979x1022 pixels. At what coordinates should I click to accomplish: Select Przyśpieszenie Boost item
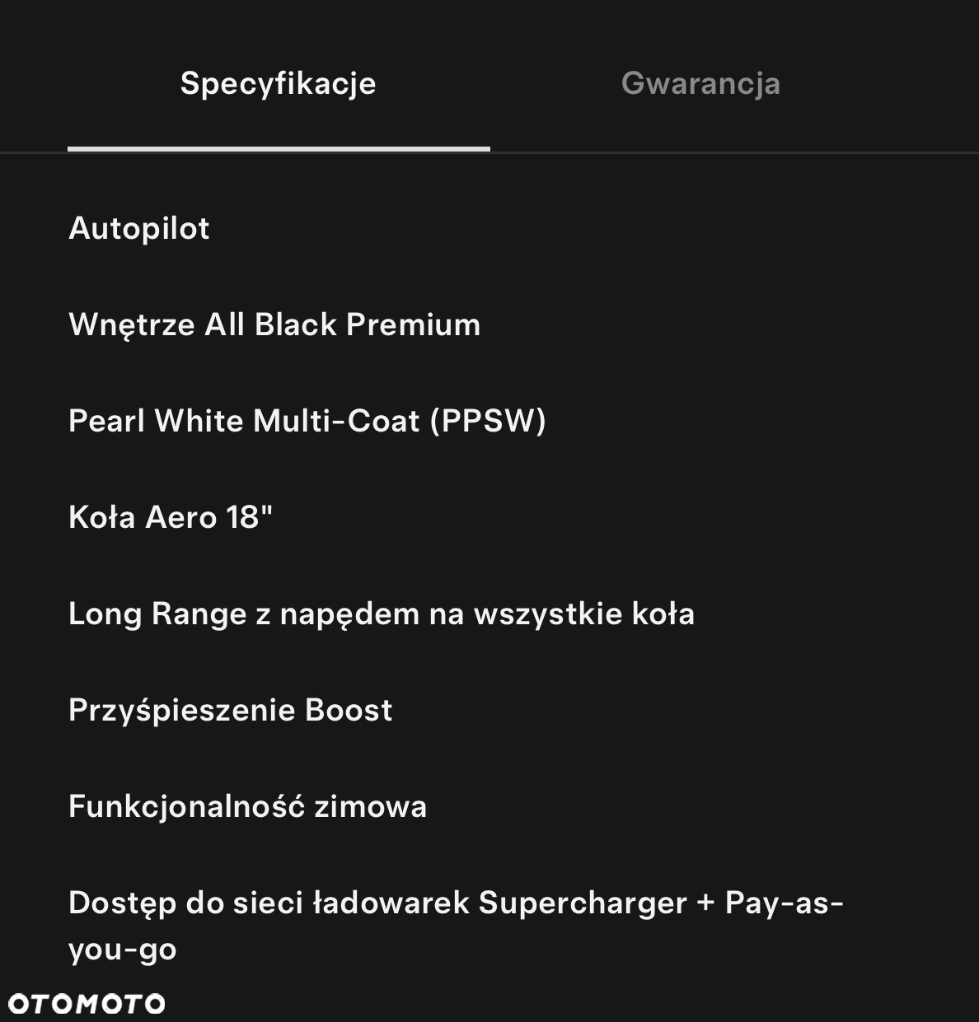coord(231,710)
